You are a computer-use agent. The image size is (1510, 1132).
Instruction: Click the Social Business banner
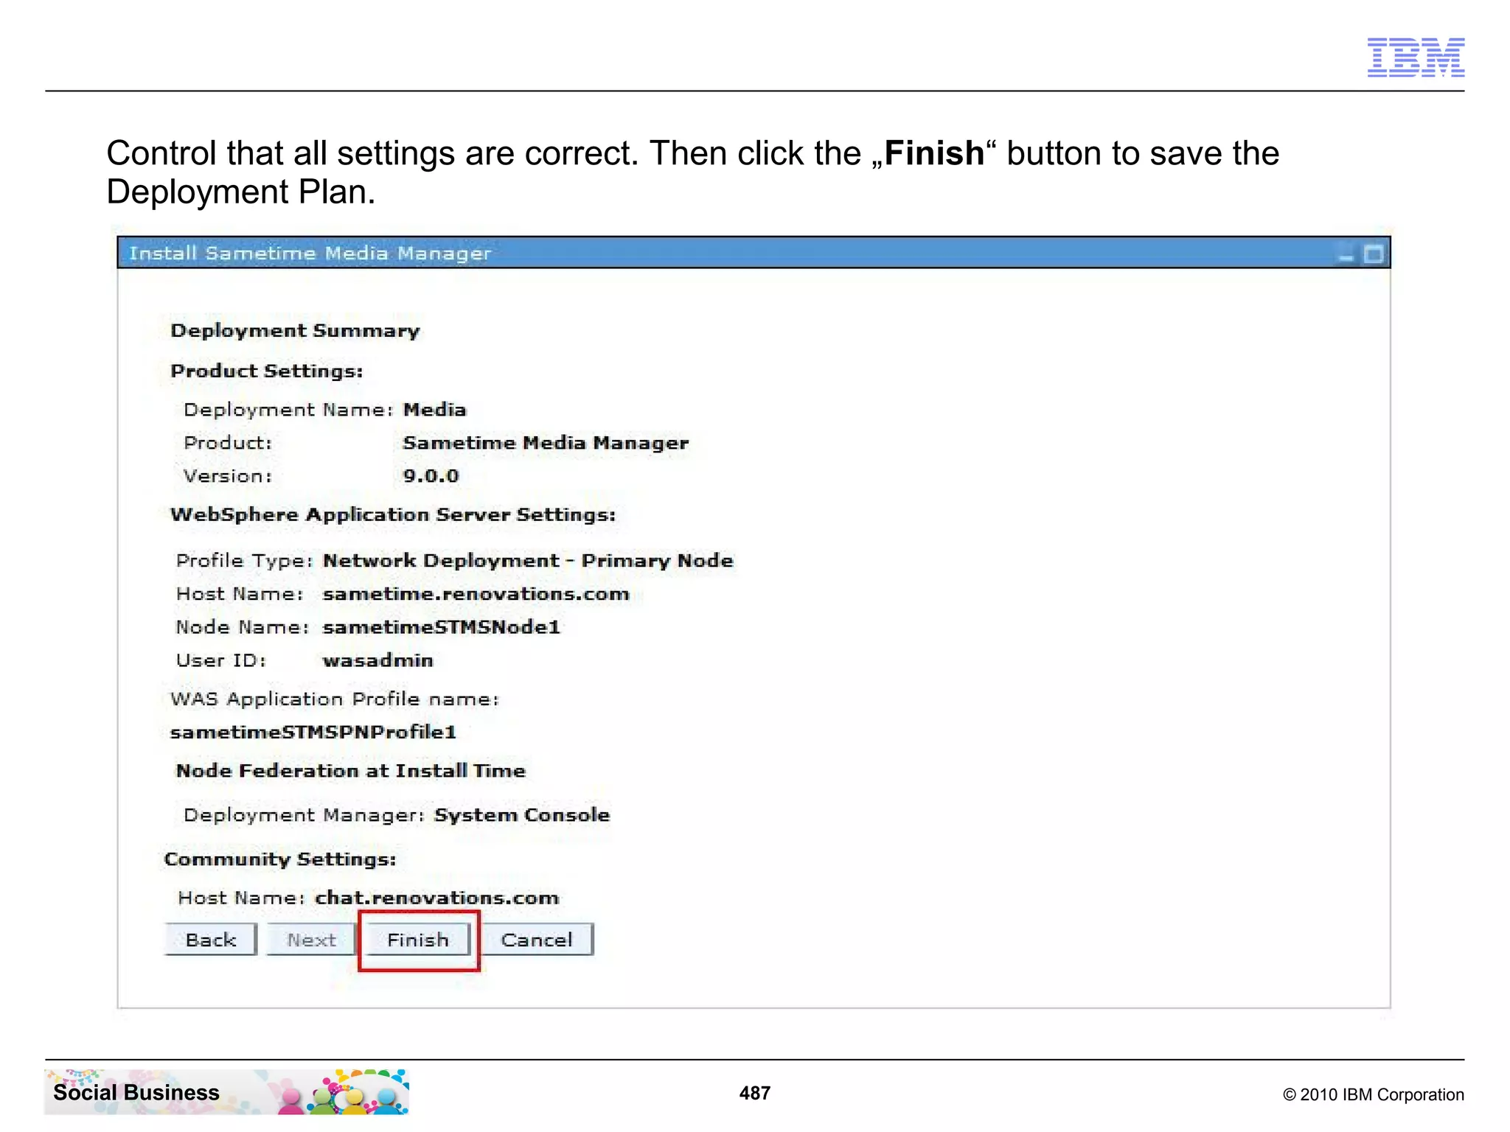coord(227,1091)
